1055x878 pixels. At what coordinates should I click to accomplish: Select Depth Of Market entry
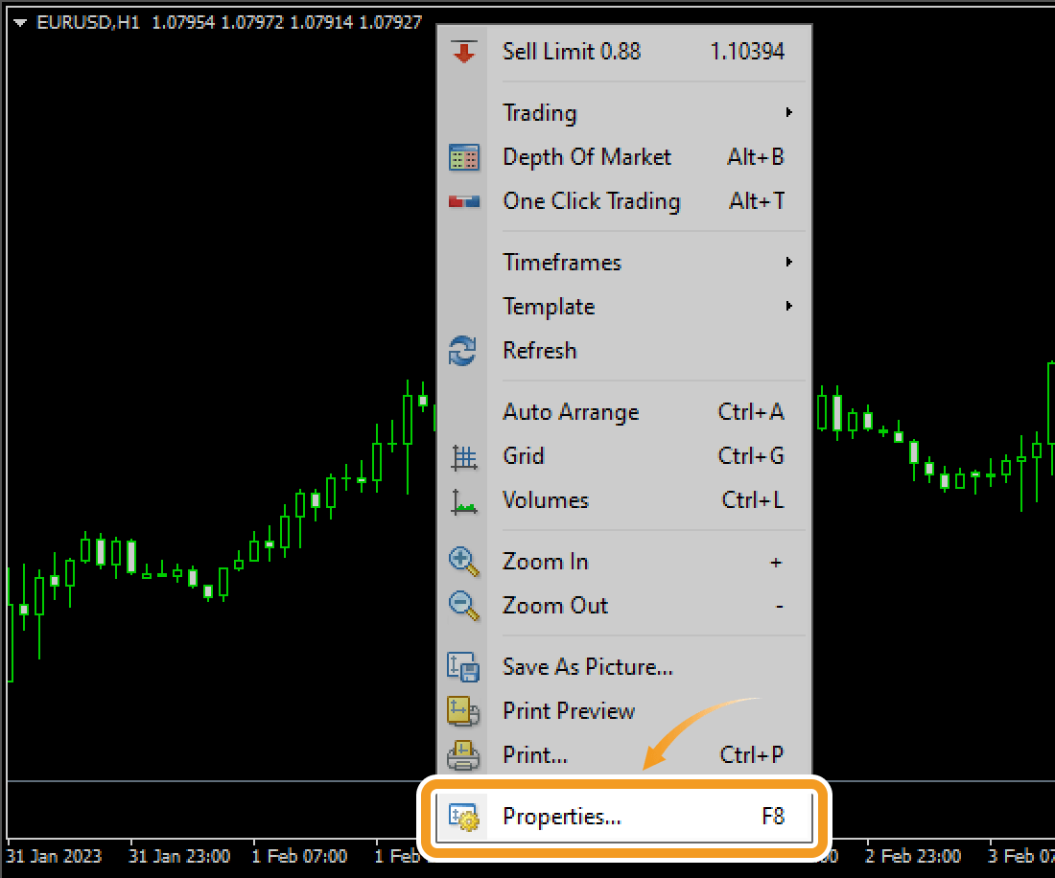click(x=624, y=157)
